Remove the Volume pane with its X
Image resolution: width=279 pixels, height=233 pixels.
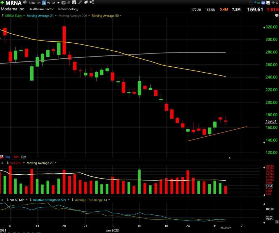click(2, 163)
